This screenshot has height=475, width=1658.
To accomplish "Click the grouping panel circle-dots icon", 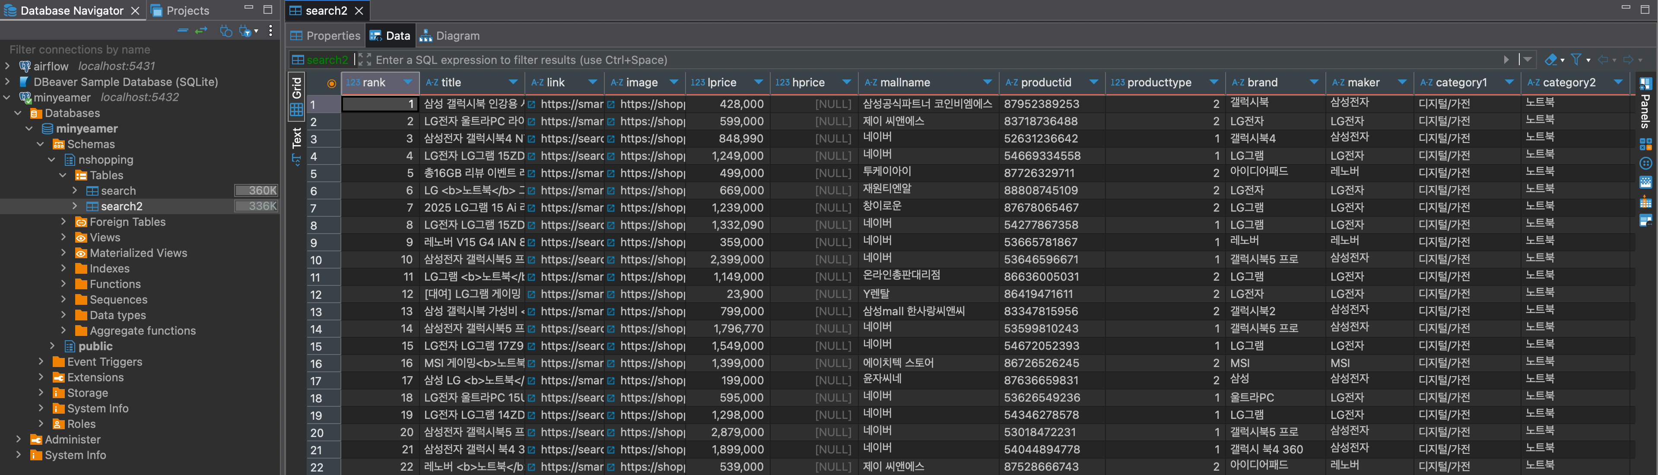I will 1645,164.
